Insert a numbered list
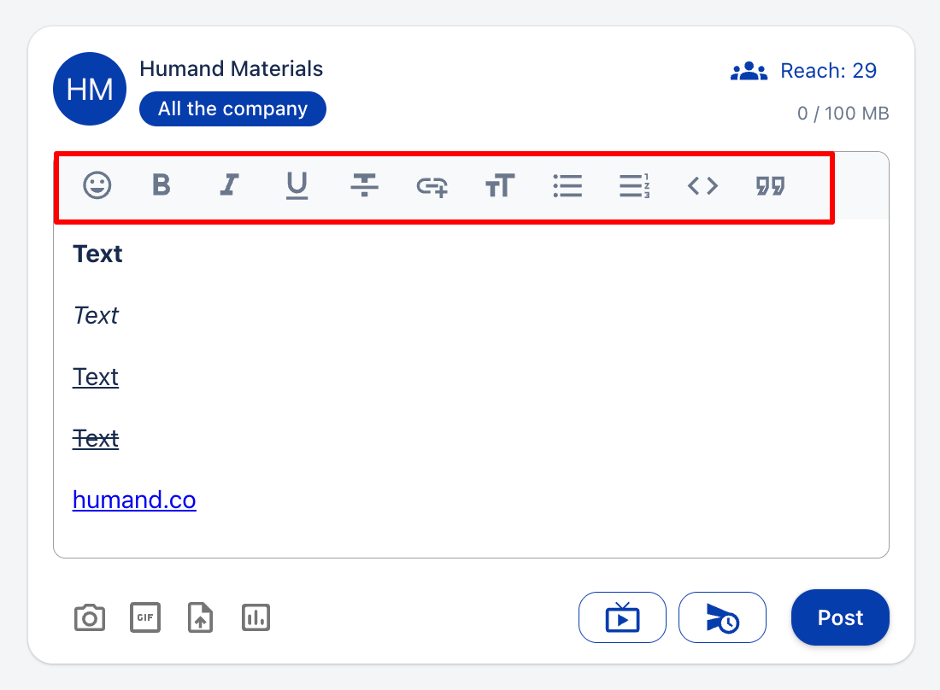940x690 pixels. pos(635,185)
